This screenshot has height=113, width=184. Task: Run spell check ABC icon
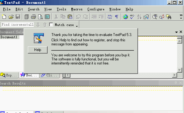(x=132, y=17)
